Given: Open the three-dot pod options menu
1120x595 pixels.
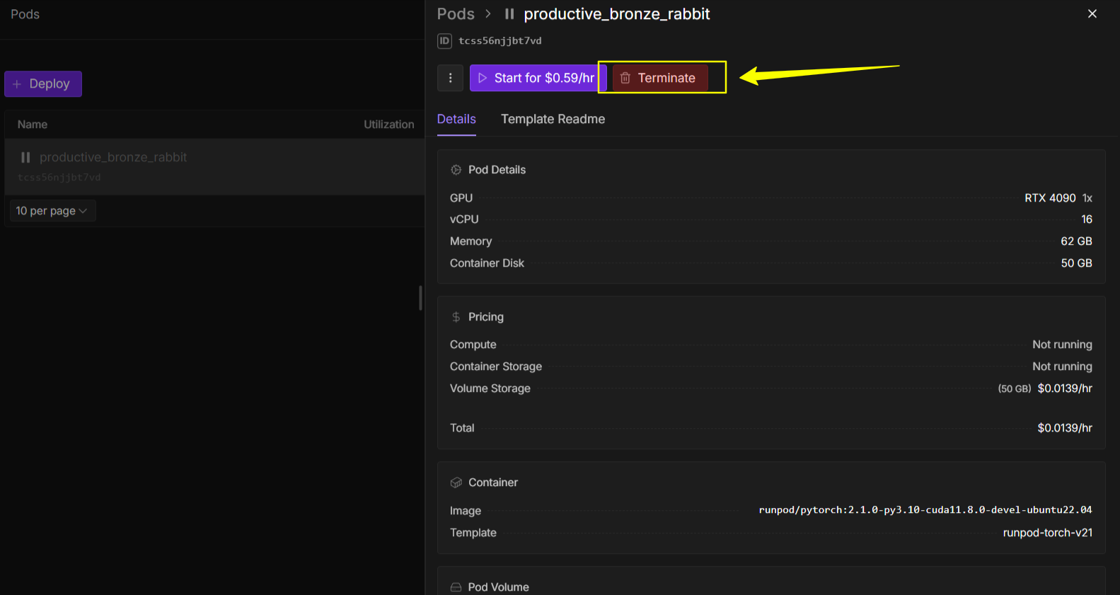Looking at the screenshot, I should coord(450,78).
